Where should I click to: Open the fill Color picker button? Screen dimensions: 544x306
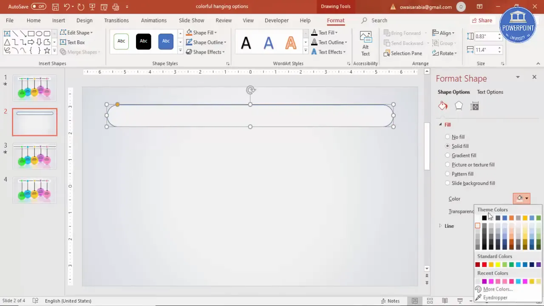521,198
